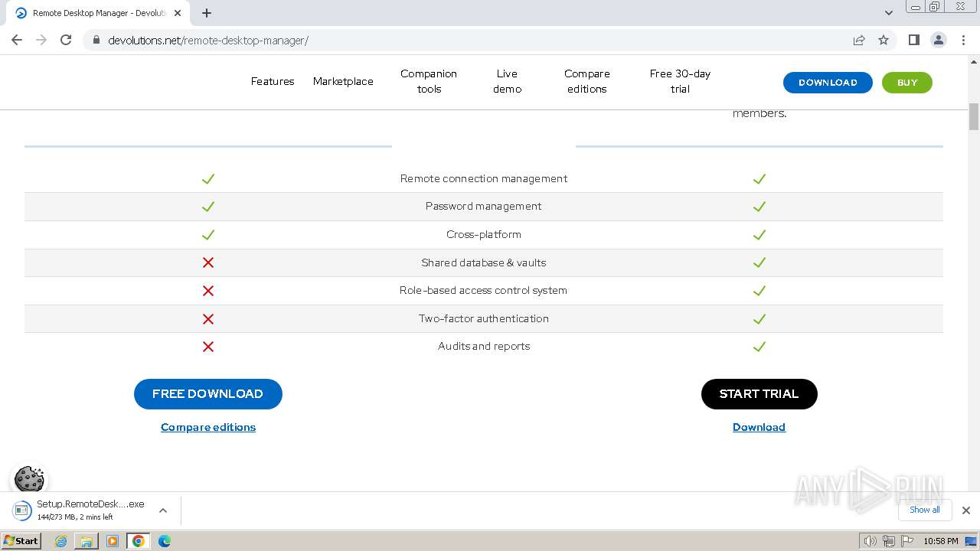This screenshot has height=551, width=980.
Task: View site information lock icon
Action: click(96, 40)
